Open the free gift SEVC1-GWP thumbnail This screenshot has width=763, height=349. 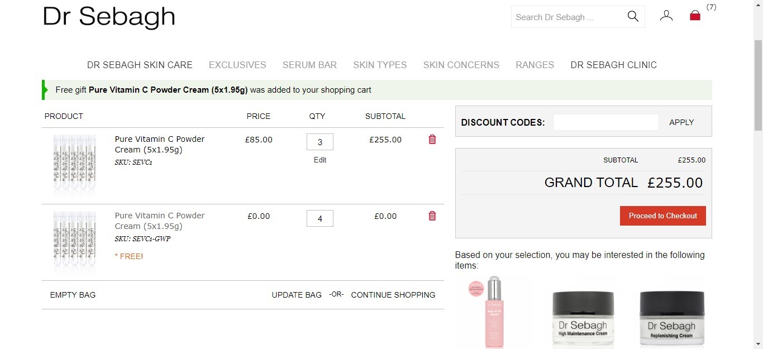pyautogui.click(x=75, y=242)
